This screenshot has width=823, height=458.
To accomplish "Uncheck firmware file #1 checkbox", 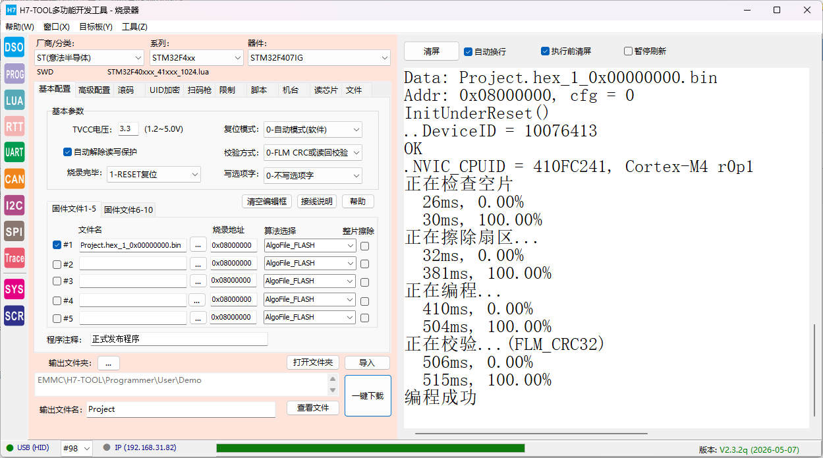I will coord(57,244).
